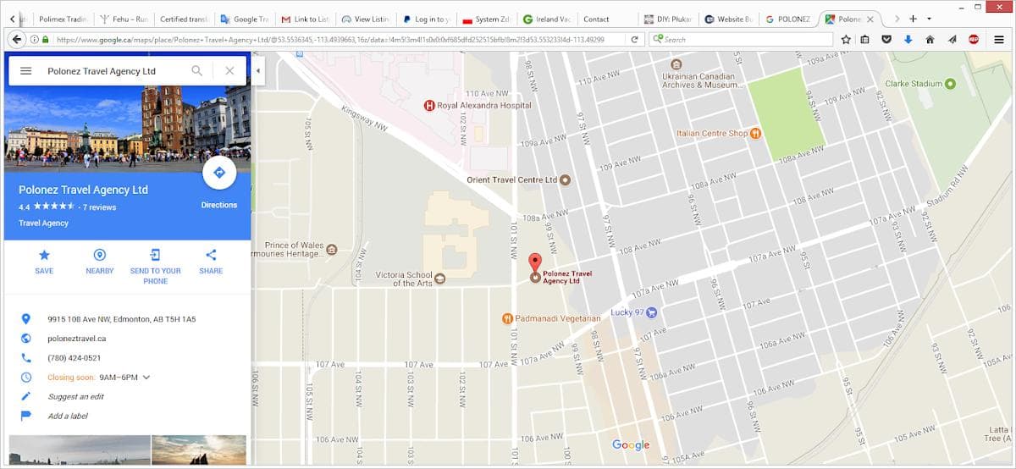Open the 7 reviews link

pyautogui.click(x=100, y=207)
